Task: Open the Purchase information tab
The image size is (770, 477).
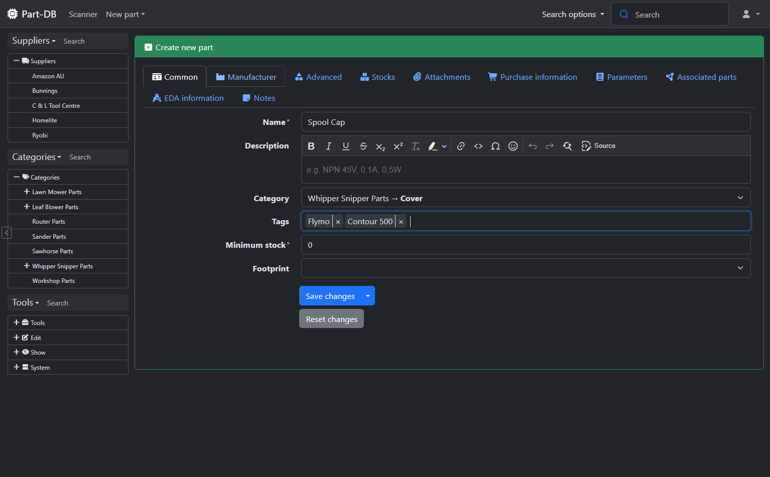Action: click(533, 77)
